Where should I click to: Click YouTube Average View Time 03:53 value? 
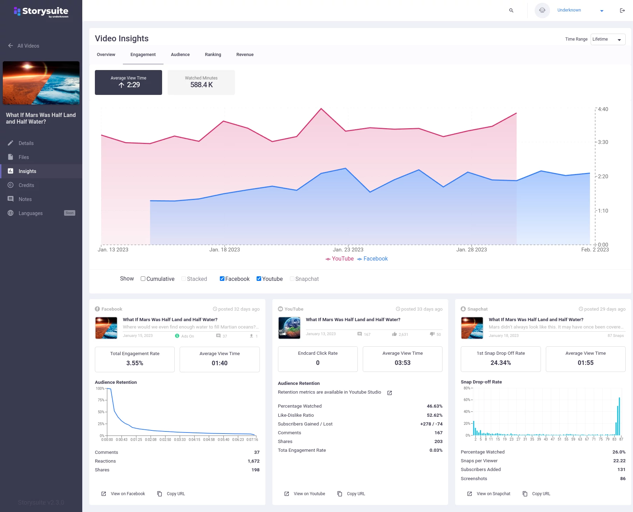coord(403,363)
